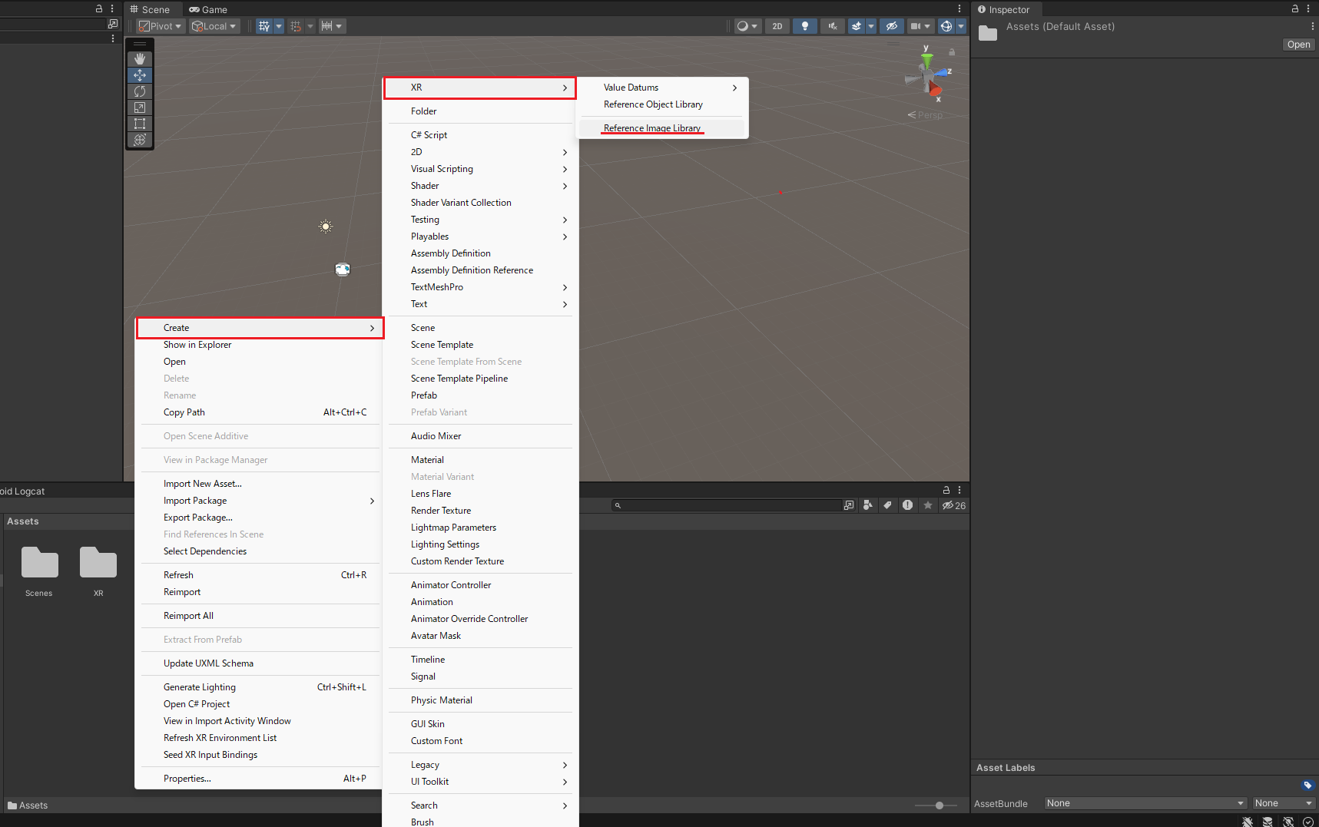Select the Rect tool
Viewport: 1319px width, 827px height.
pos(140,124)
